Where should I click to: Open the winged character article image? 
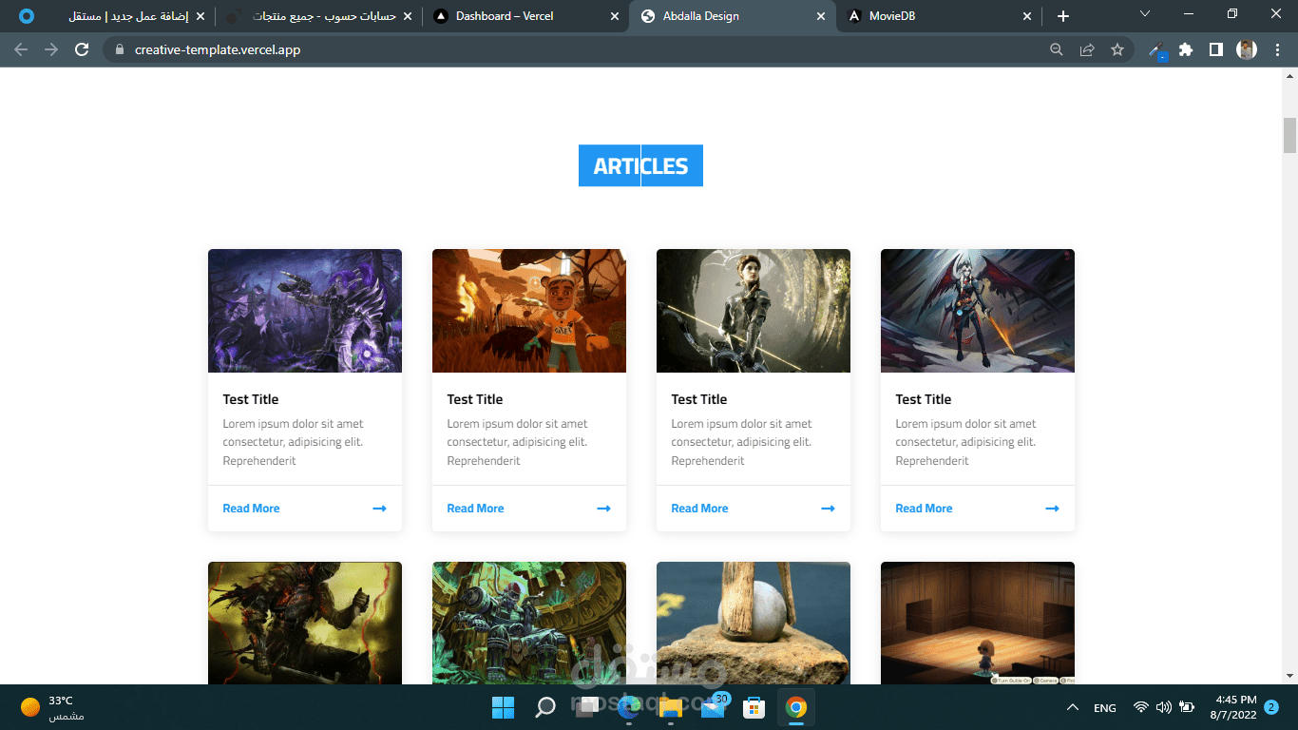(x=978, y=311)
